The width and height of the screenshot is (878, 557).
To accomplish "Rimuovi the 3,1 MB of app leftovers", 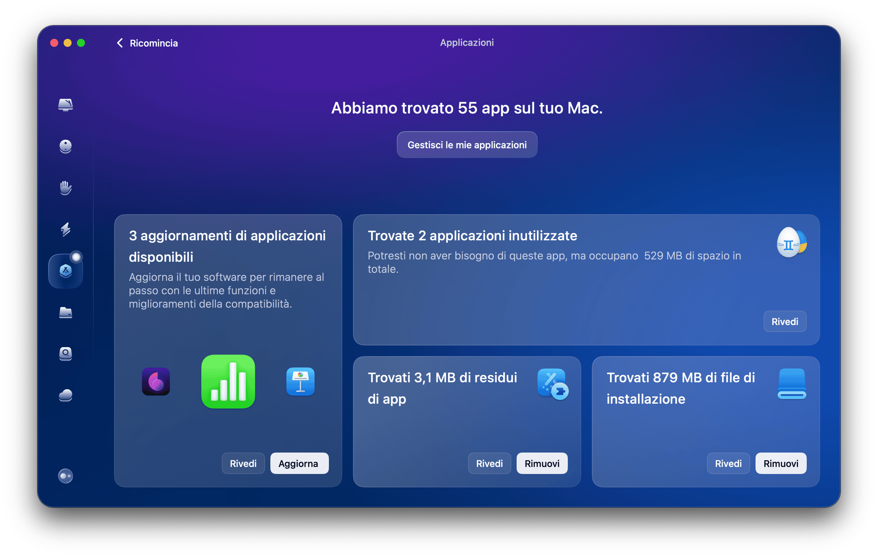I will pyautogui.click(x=542, y=463).
